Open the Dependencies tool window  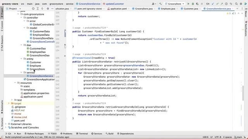(x=126, y=134)
